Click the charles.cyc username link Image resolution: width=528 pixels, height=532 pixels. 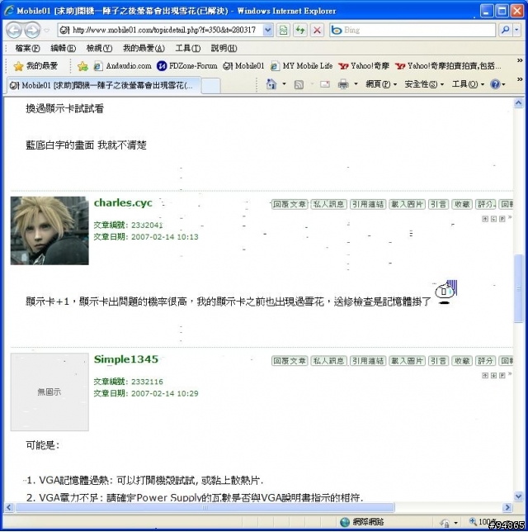[x=123, y=203]
